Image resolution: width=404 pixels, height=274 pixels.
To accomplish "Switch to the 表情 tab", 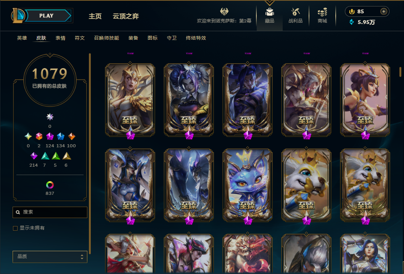I will coord(61,38).
